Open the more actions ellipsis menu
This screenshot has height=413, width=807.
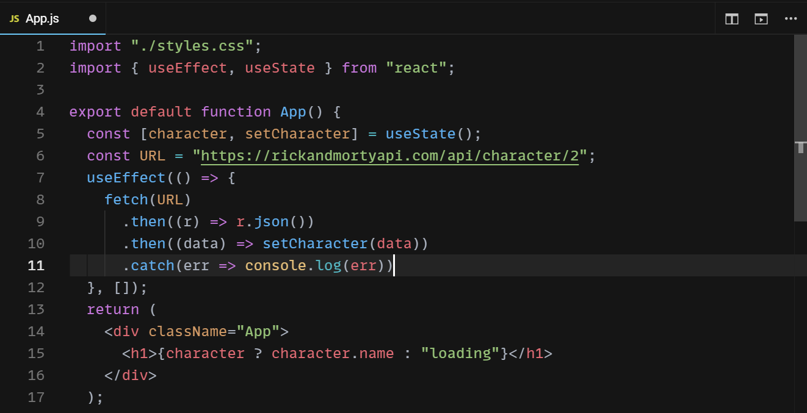click(791, 19)
